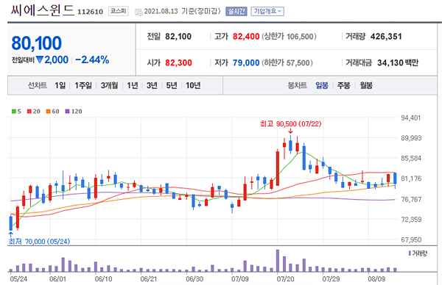Click the 67,950 price axis label
The image size is (442, 285).
coord(411,239)
